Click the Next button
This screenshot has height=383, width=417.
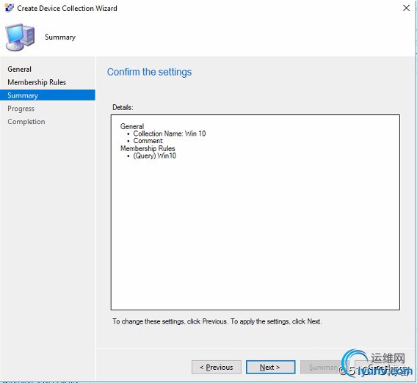point(270,367)
